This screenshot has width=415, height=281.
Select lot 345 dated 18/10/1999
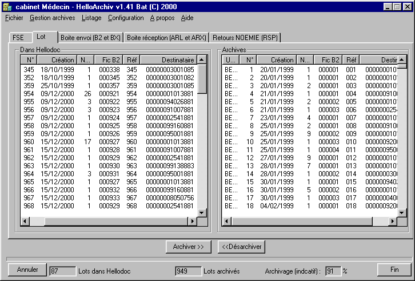109,70
